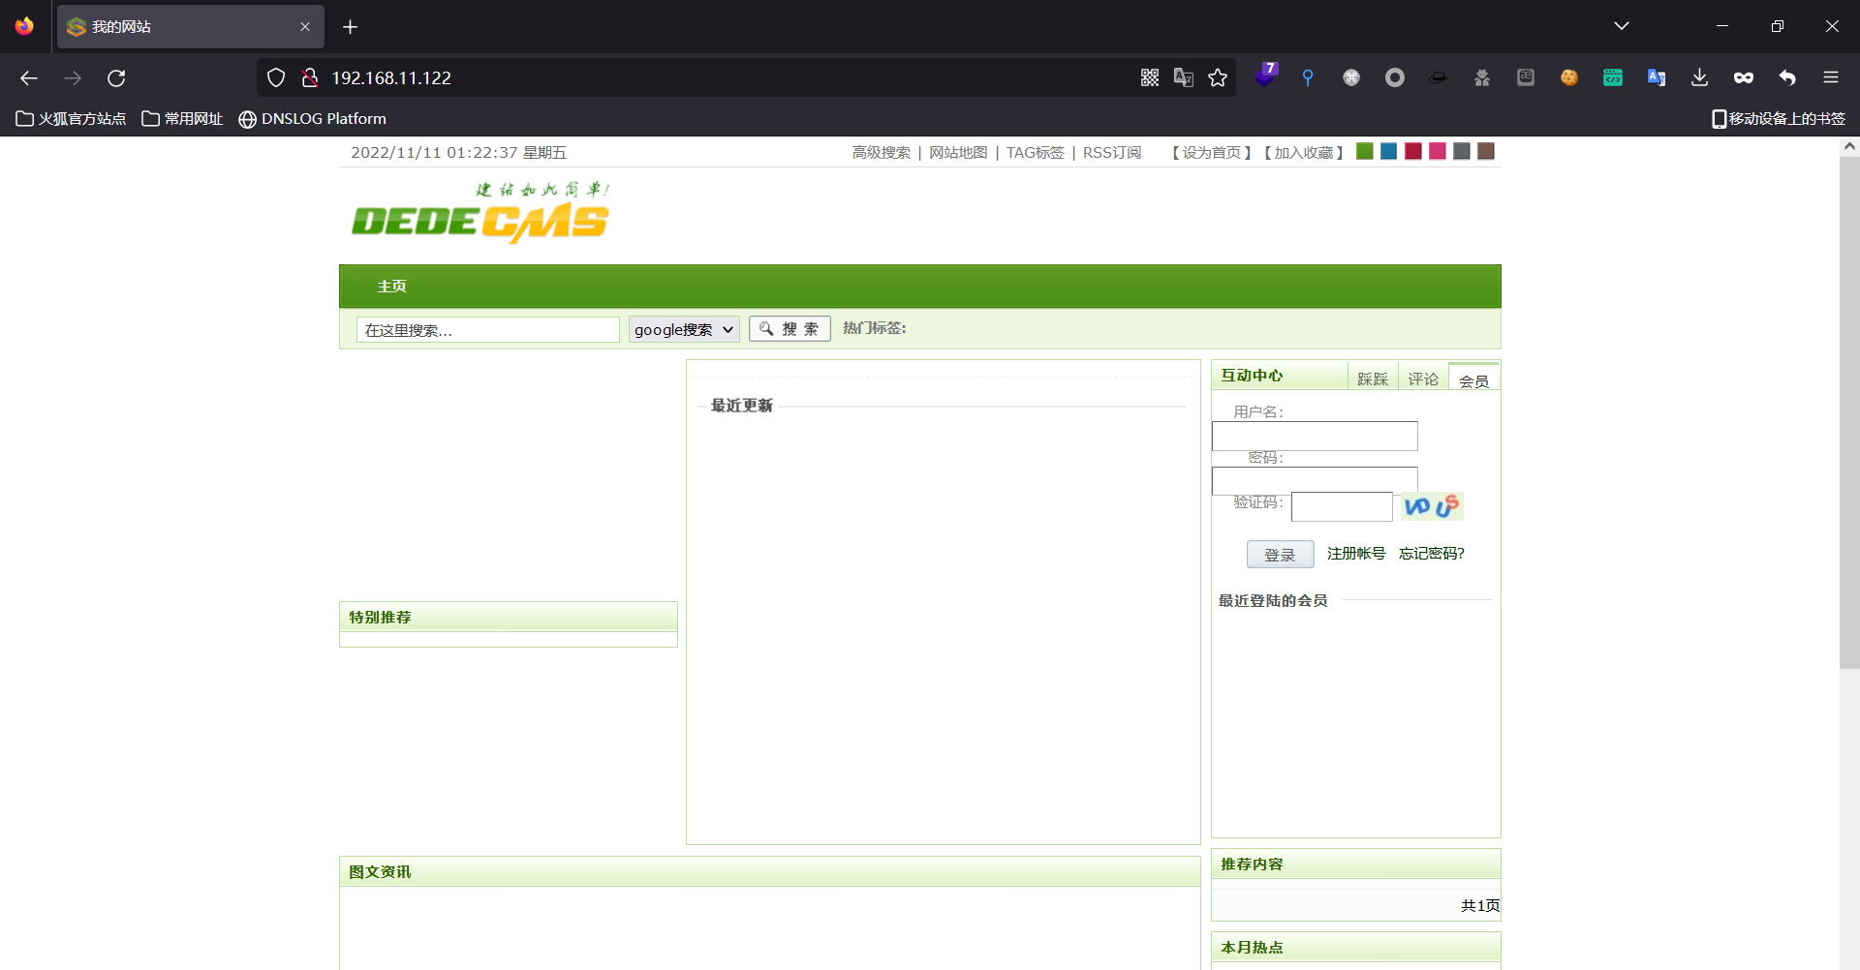
Task: Select the blue theme color swatch
Action: coord(1389,151)
